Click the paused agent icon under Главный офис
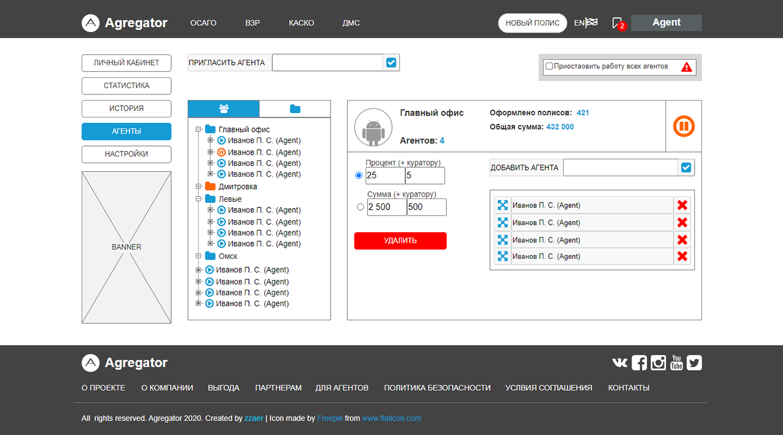The width and height of the screenshot is (783, 435). coord(221,152)
